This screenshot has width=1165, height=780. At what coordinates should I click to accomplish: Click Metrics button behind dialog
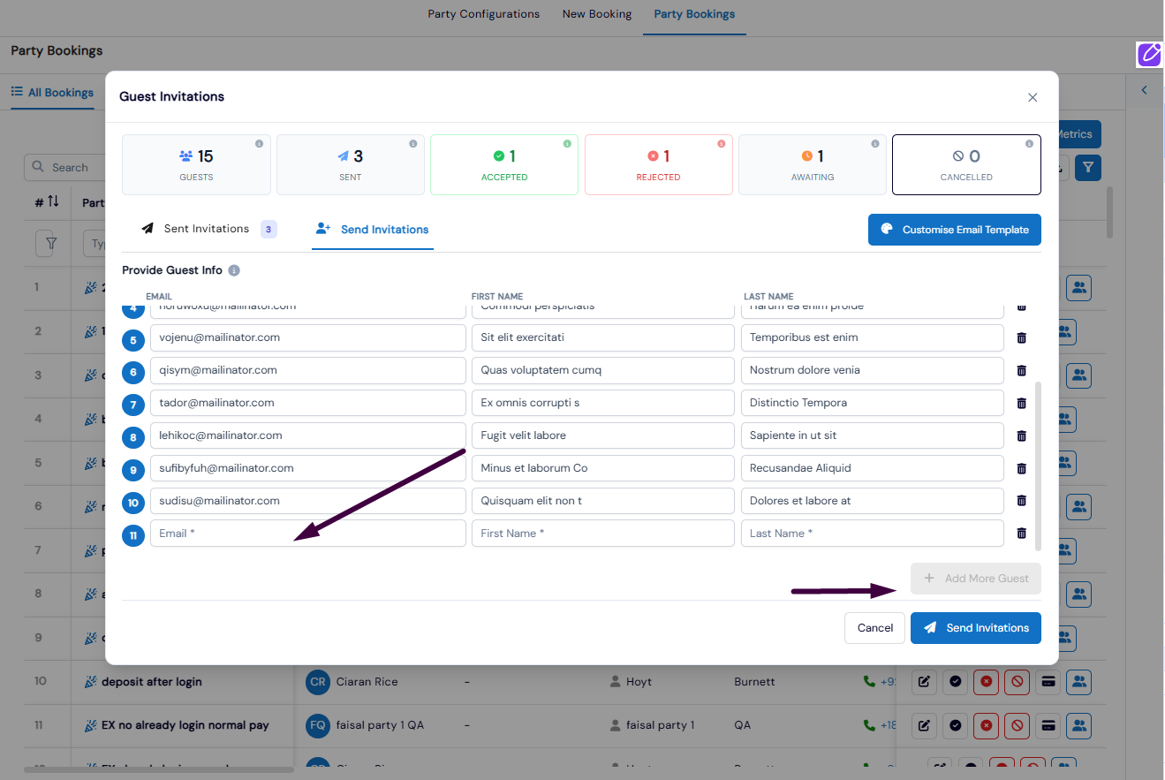point(1078,134)
